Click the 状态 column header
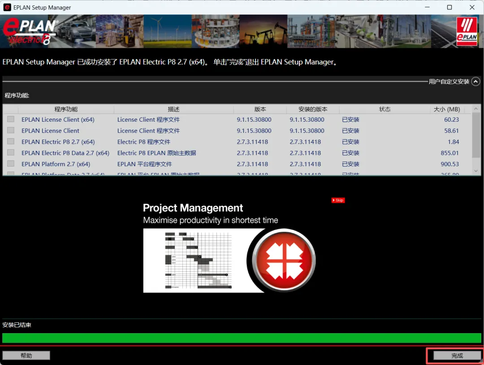This screenshot has width=484, height=365. tap(385, 109)
